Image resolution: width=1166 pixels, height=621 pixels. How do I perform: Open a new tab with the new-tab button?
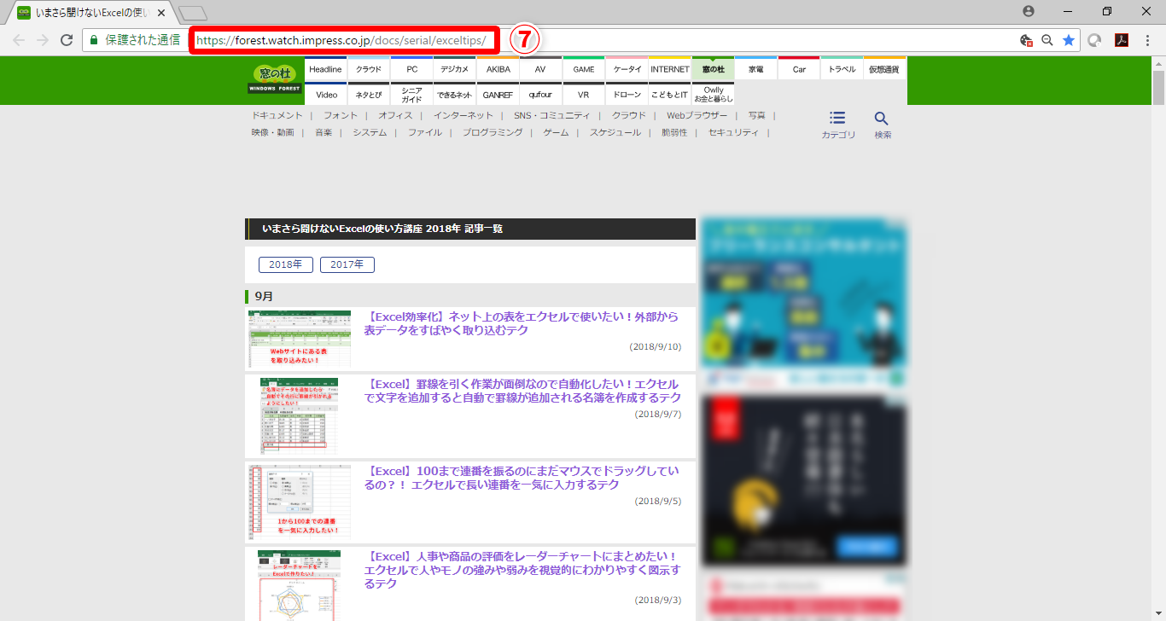(193, 13)
